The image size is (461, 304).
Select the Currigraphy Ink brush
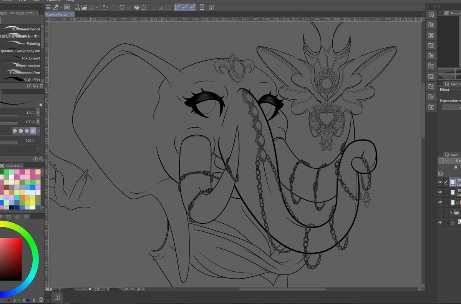[20, 51]
